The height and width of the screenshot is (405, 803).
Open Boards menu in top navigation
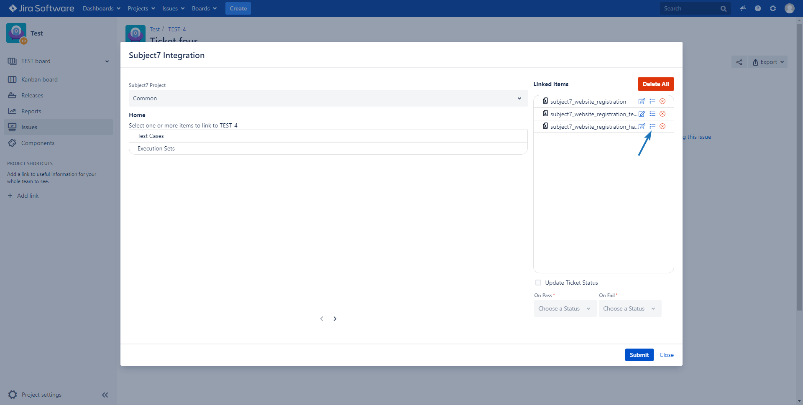click(204, 8)
